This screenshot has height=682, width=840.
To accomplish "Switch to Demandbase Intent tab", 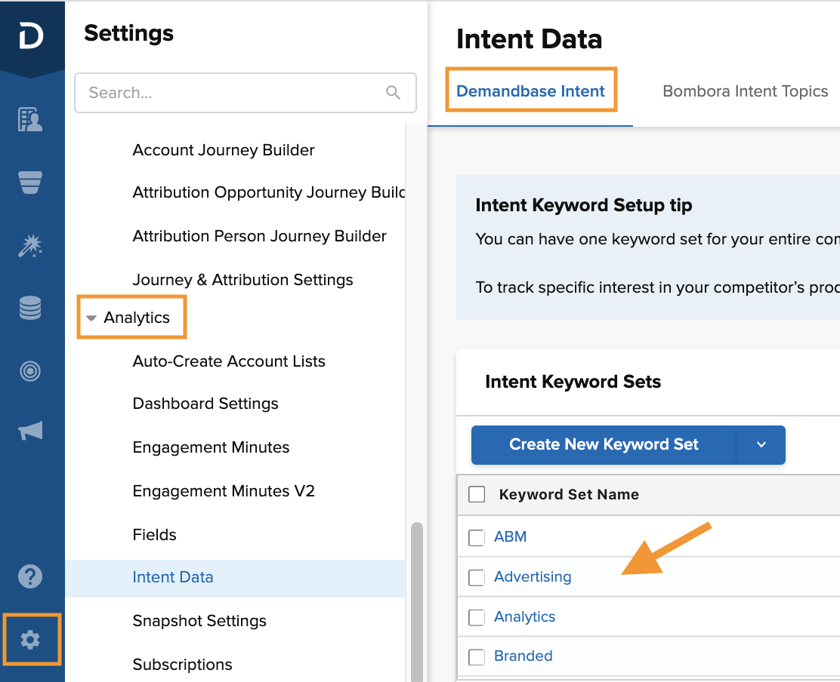I will [x=530, y=91].
